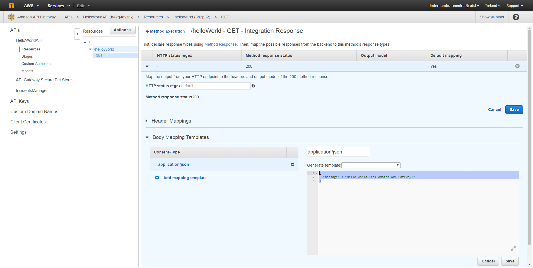Open Client Certificates

pyautogui.click(x=28, y=122)
